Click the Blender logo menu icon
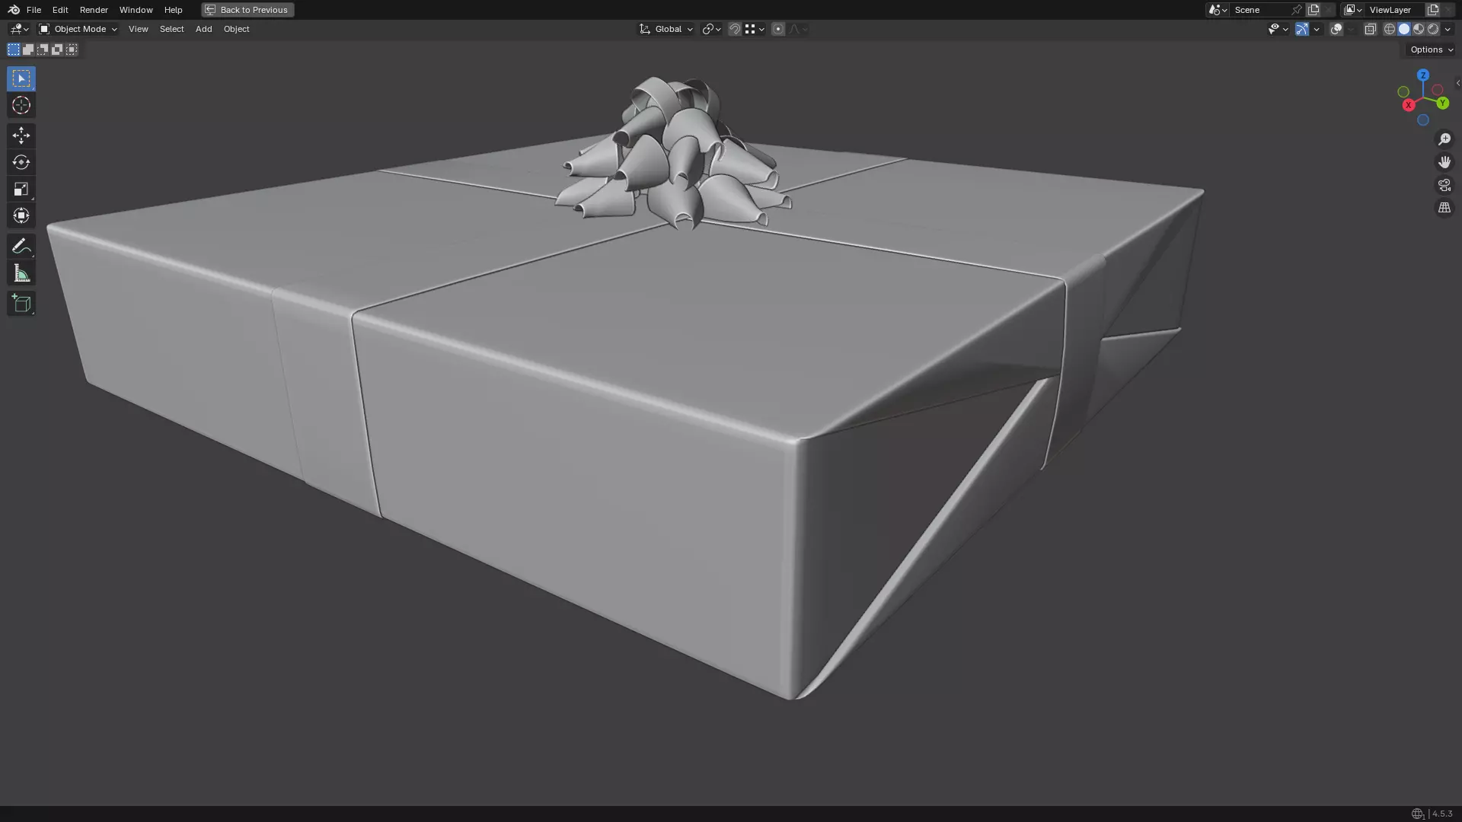This screenshot has width=1462, height=822. coord(14,10)
